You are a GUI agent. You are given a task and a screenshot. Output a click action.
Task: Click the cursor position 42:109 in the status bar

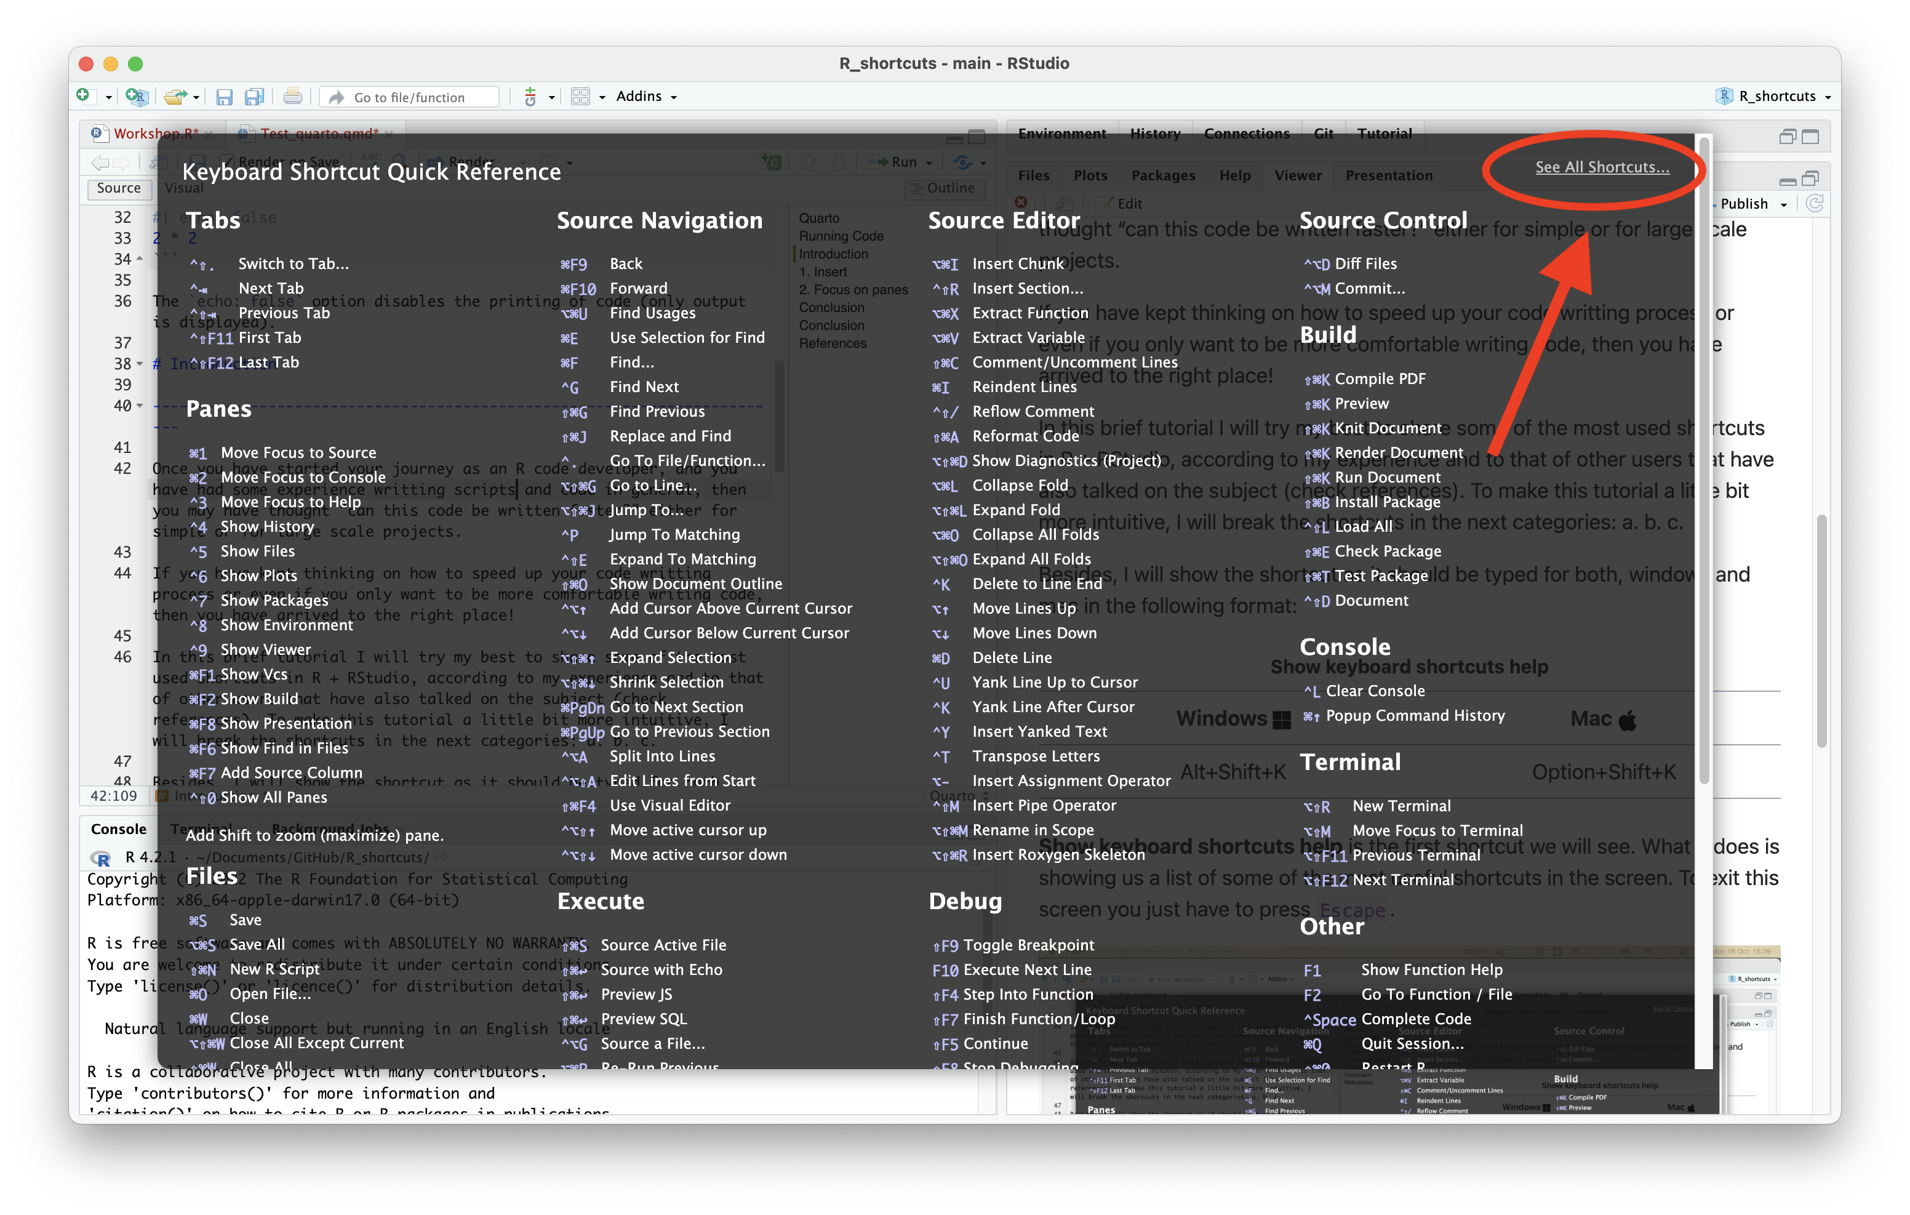(113, 796)
